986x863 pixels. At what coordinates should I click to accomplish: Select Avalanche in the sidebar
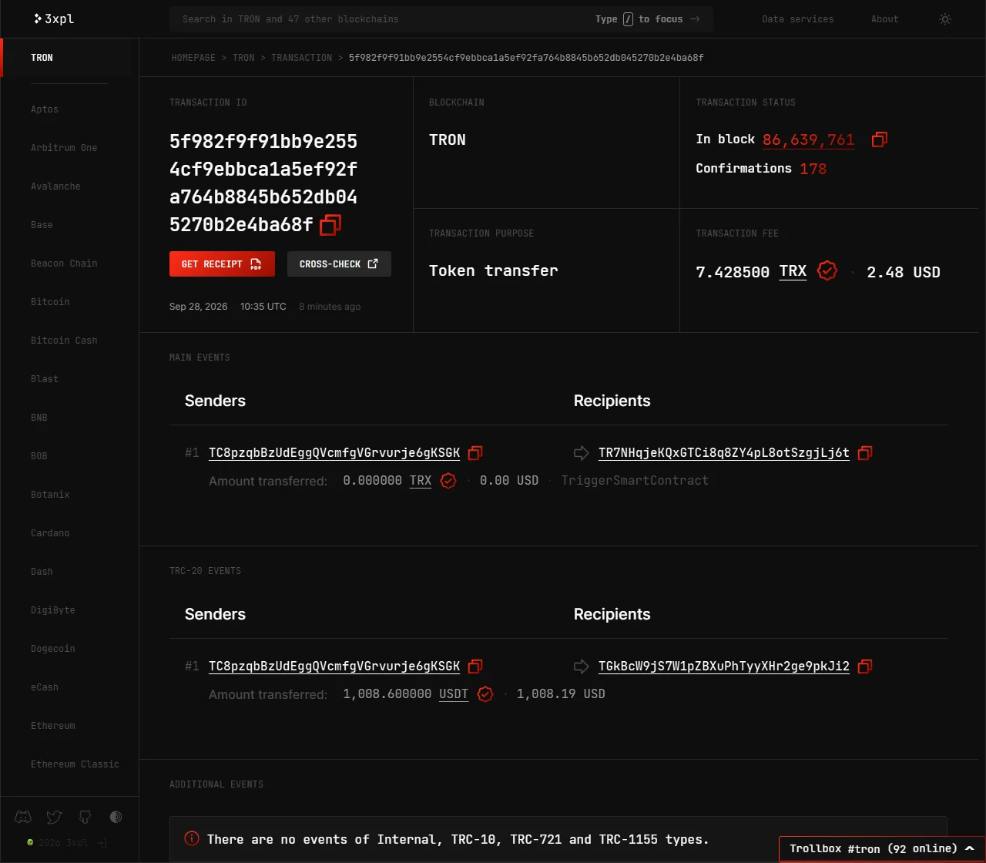[55, 186]
